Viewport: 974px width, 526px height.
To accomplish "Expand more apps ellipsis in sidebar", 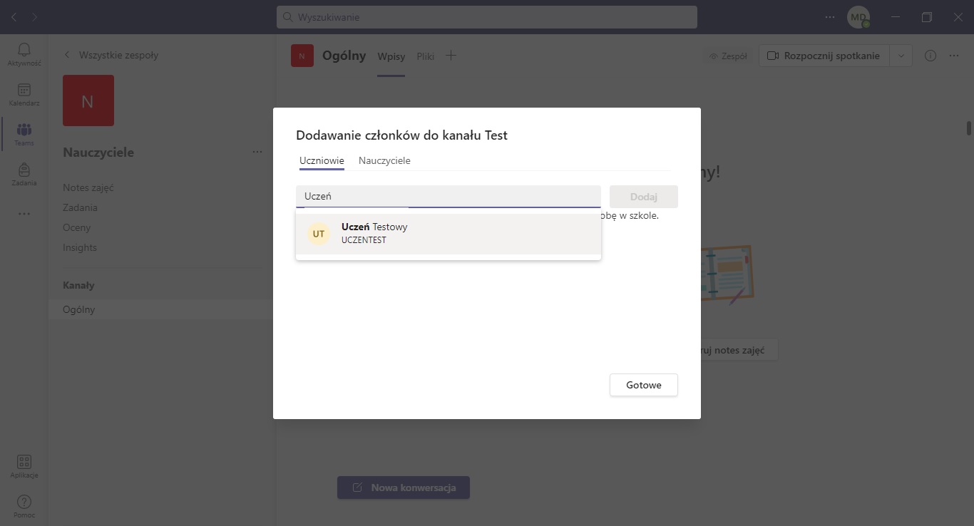I will pyautogui.click(x=24, y=213).
